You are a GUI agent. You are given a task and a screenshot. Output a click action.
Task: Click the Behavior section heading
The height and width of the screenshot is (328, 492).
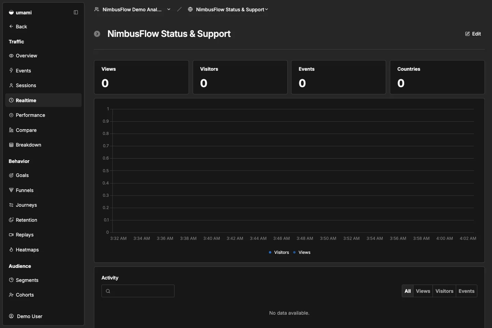point(19,161)
